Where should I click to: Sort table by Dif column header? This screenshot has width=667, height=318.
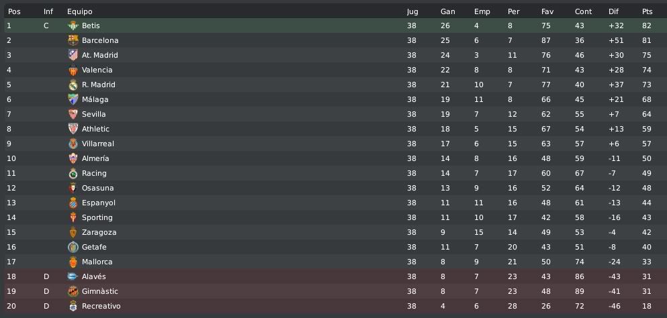pyautogui.click(x=613, y=11)
